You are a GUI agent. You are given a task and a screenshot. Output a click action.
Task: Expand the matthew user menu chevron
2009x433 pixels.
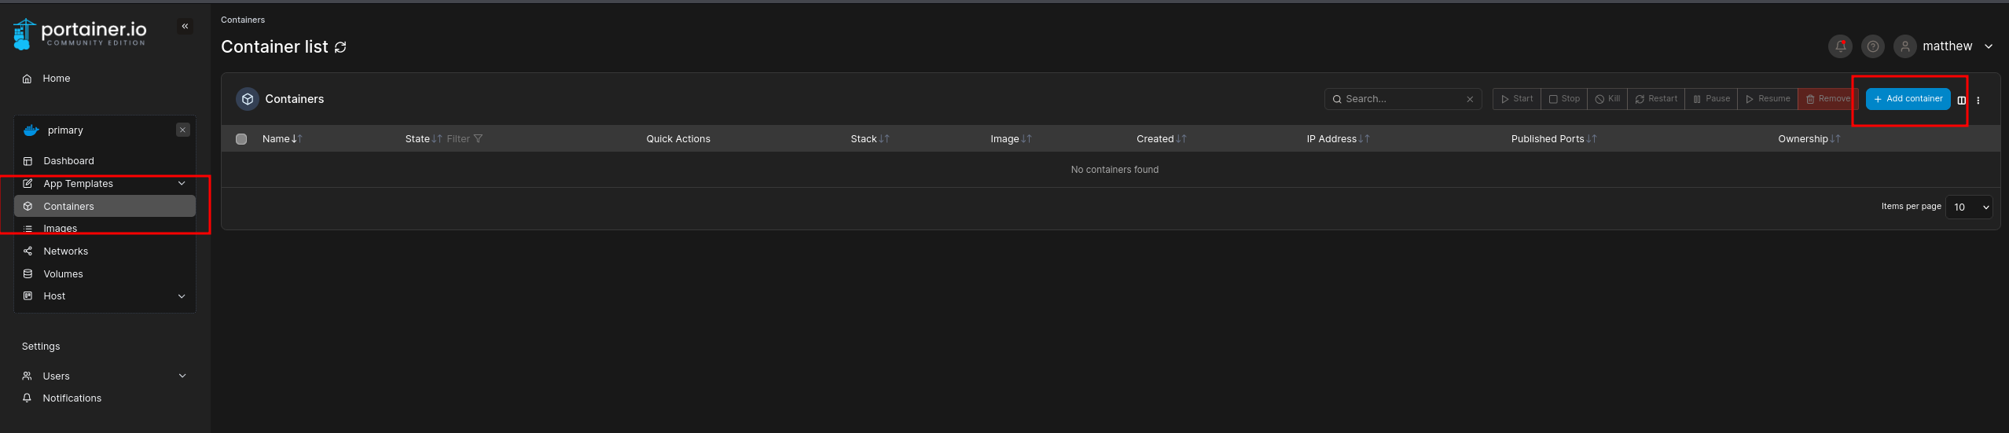[x=1989, y=46]
